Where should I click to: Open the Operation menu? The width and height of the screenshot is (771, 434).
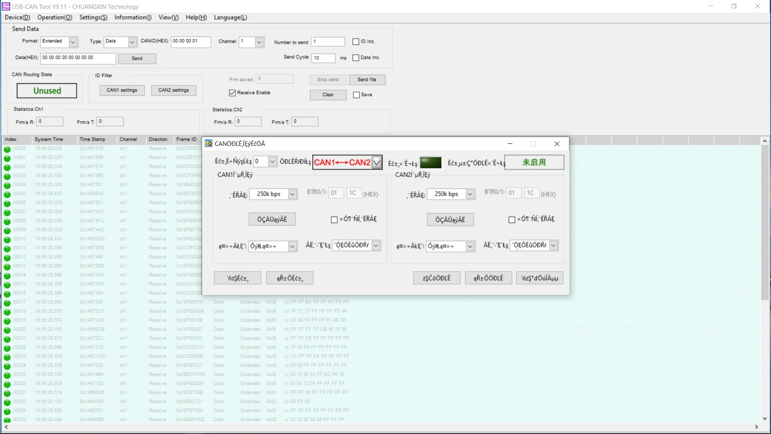(55, 17)
